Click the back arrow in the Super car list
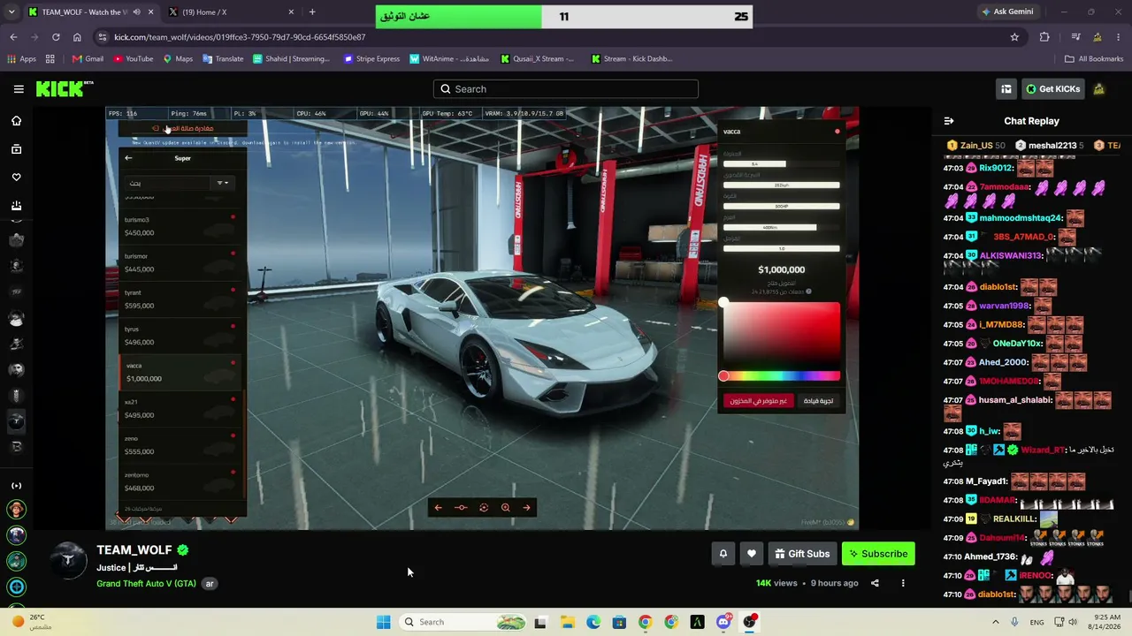Image resolution: width=1132 pixels, height=636 pixels. [128, 158]
